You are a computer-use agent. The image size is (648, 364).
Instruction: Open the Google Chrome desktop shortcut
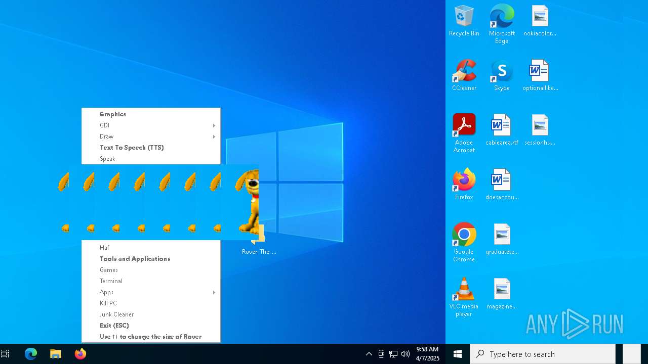(x=464, y=242)
